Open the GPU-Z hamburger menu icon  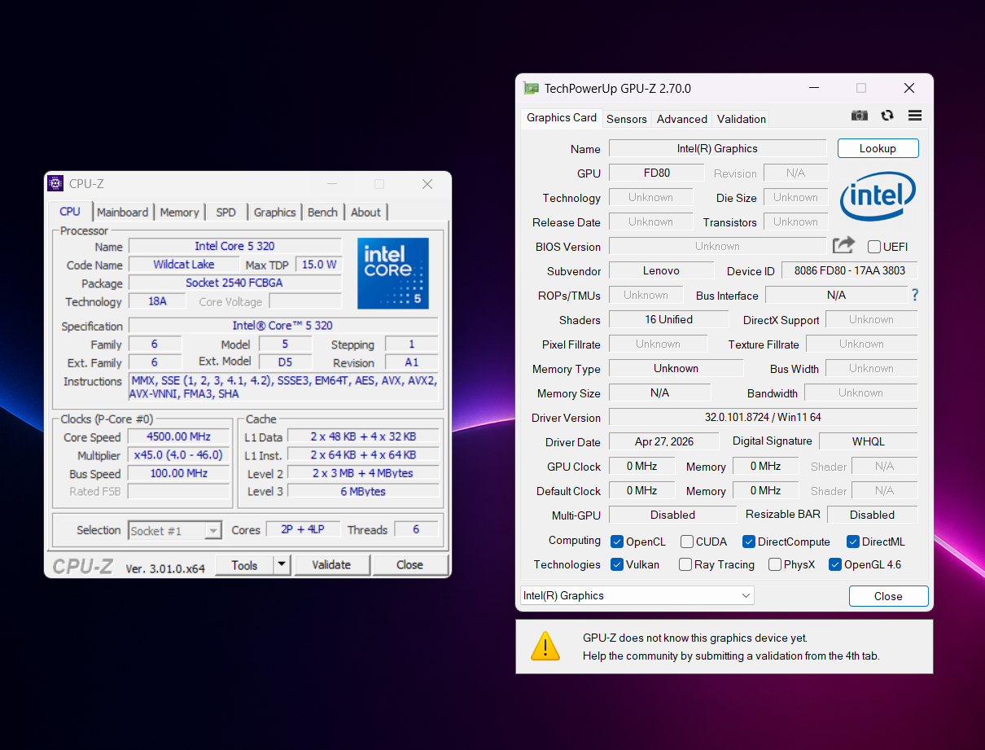click(x=915, y=116)
